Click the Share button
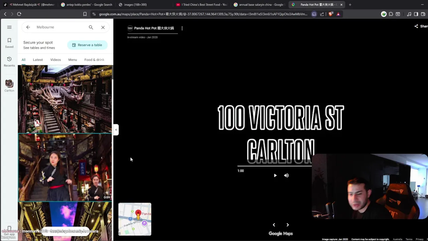This screenshot has height=241, width=428. point(421,26)
